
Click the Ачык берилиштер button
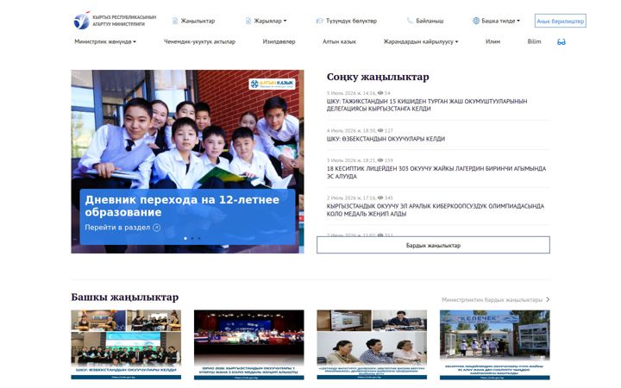point(560,21)
